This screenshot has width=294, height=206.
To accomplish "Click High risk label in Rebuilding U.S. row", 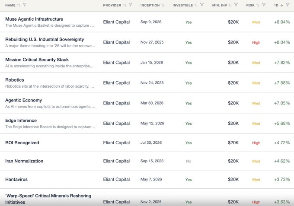I will (x=256, y=42).
